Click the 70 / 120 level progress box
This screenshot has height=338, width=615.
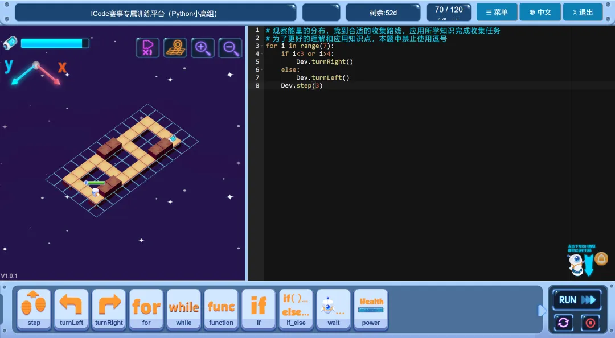pos(449,13)
